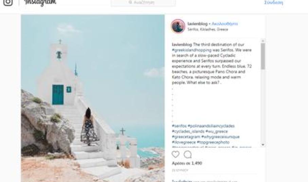This screenshot has width=308, height=182.
Task: Open the Instagram wordmark home link
Action: click(40, 2)
